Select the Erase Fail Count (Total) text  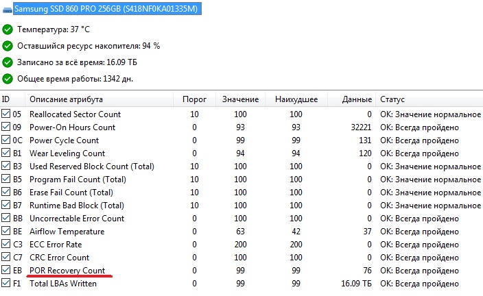coord(71,193)
